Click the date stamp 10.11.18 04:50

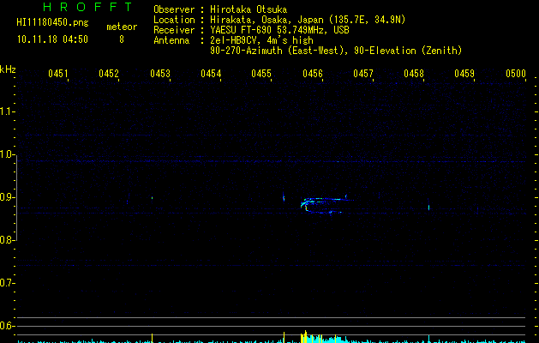(52, 39)
